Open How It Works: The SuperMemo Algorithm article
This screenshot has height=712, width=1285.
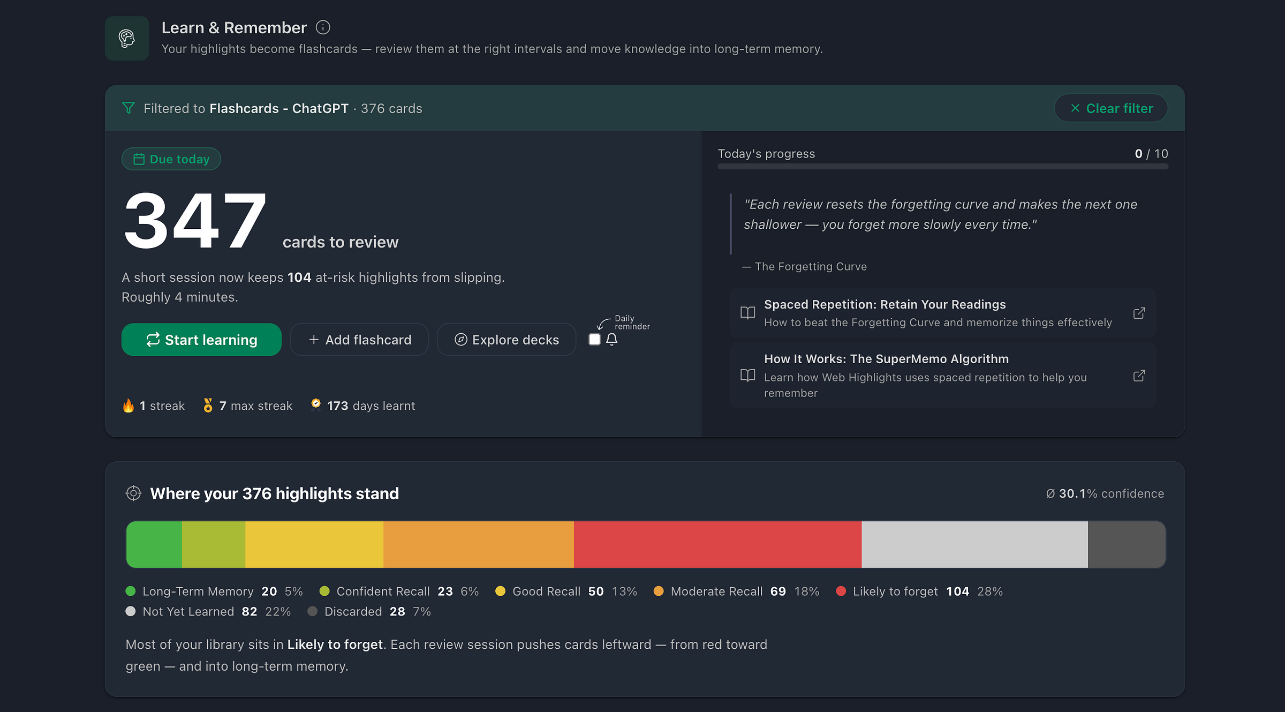tap(943, 376)
